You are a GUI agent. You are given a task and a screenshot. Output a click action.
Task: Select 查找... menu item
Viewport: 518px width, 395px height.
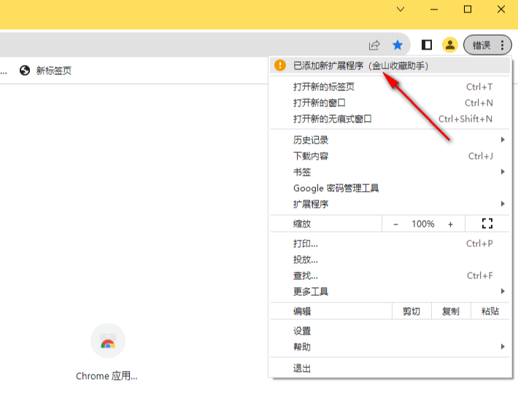click(390, 275)
